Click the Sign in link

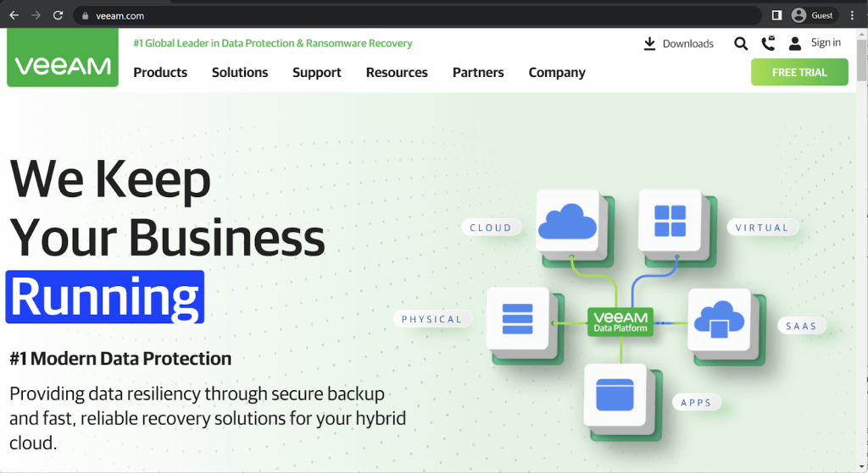pos(826,42)
